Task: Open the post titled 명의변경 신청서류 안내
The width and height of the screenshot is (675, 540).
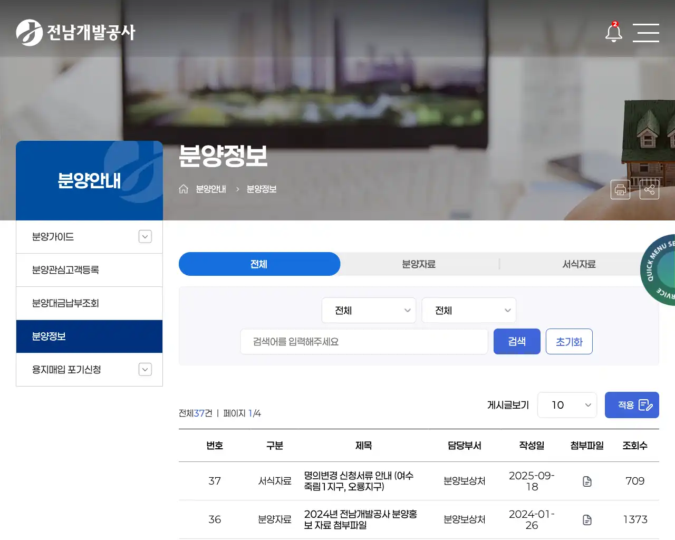Action: 359,481
